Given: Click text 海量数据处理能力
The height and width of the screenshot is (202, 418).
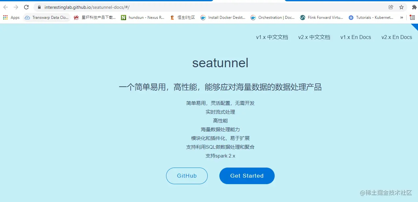Looking at the screenshot, I should 220,129.
